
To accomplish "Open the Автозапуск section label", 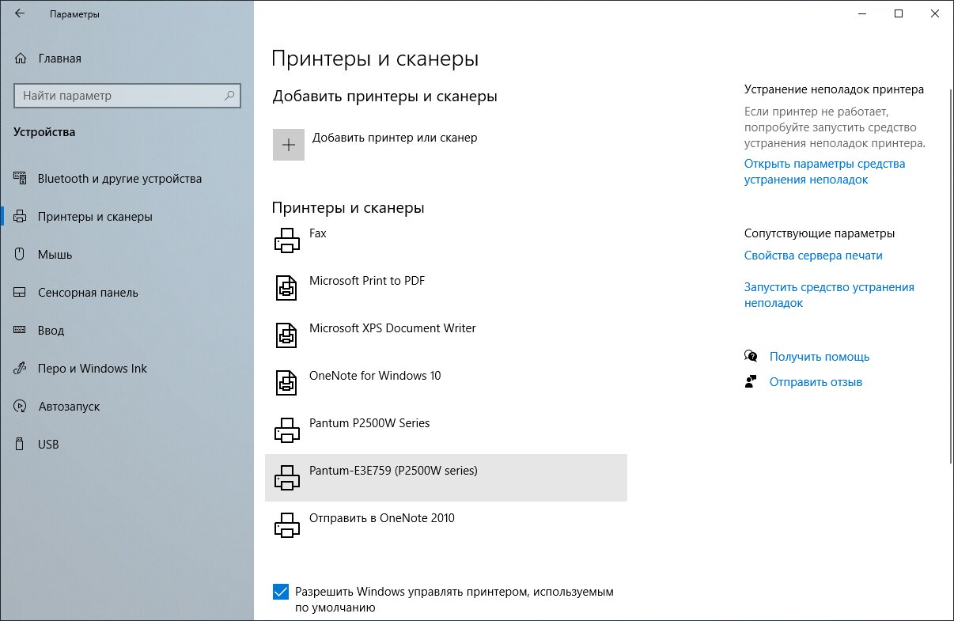I will [x=69, y=407].
